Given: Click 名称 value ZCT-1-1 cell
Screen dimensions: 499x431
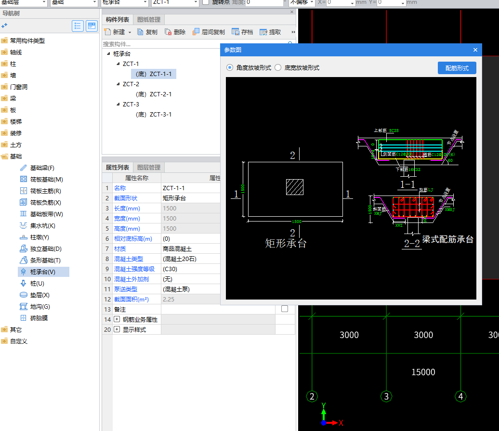Looking at the screenshot, I should [190, 188].
